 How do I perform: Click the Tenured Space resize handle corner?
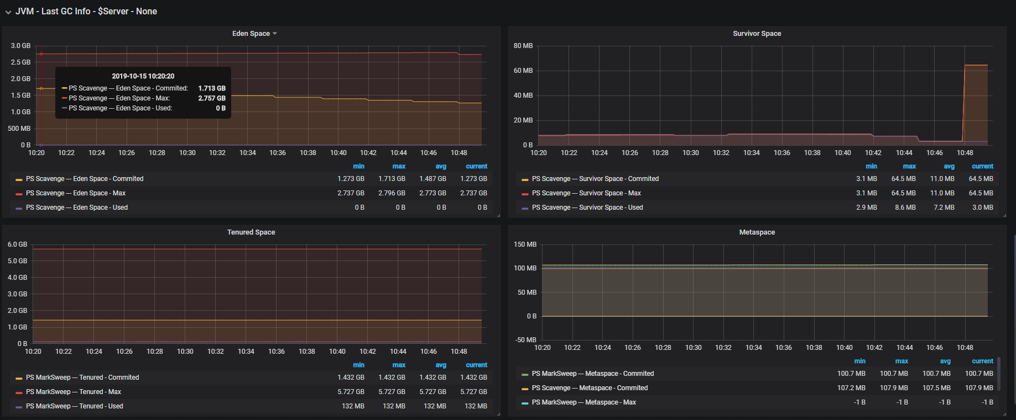tap(498, 414)
